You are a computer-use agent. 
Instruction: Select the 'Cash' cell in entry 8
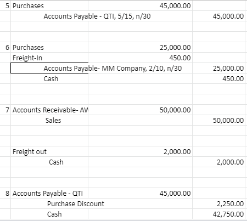[49, 214]
